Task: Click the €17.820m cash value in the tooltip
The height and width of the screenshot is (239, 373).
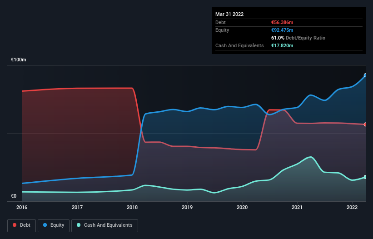Action: (282, 45)
